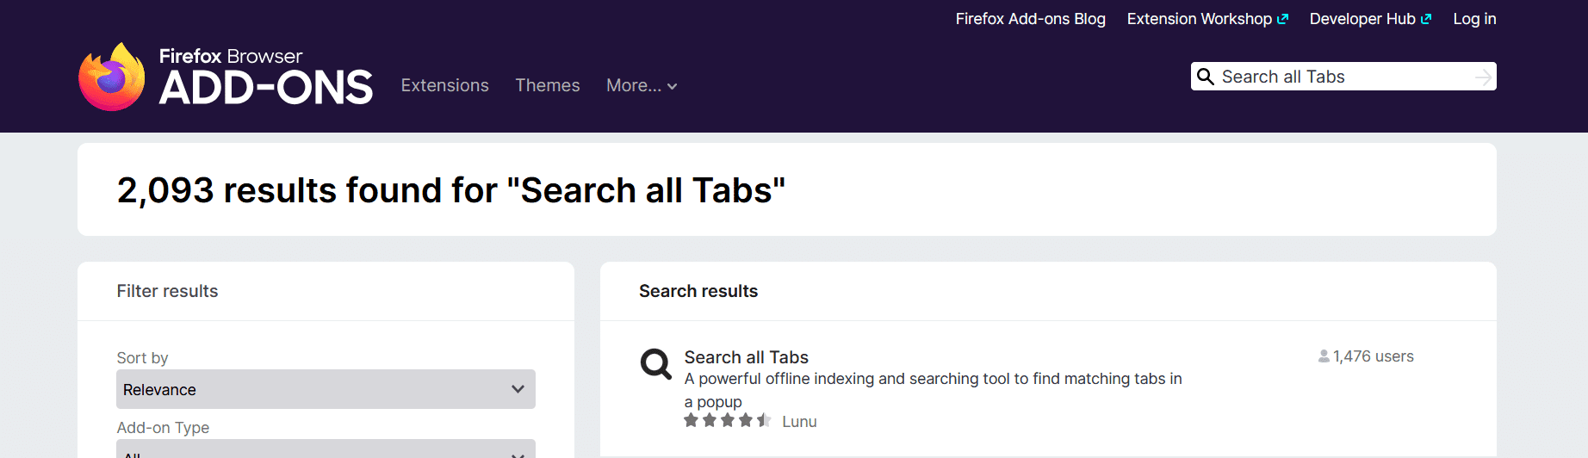Open the Firefox Add-ons Blog link
The height and width of the screenshot is (458, 1588).
point(1030,19)
